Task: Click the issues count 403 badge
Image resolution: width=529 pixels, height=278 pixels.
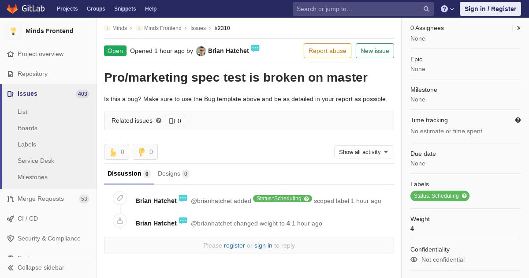Action: click(x=82, y=94)
